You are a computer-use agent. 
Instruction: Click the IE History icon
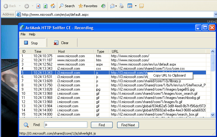103,6
